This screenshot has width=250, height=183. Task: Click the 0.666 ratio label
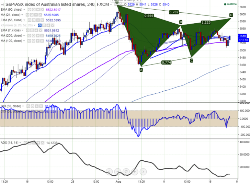tap(149, 16)
